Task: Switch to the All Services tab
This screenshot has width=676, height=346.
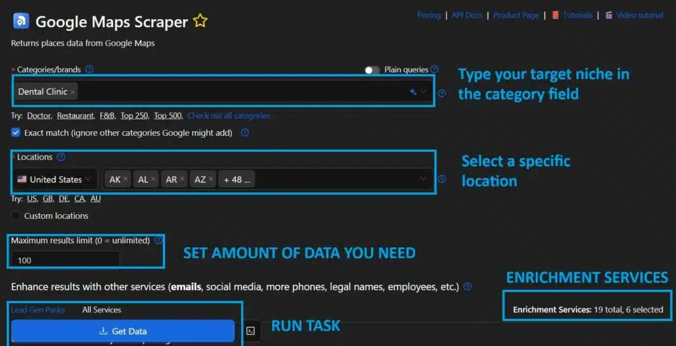Action: click(101, 310)
